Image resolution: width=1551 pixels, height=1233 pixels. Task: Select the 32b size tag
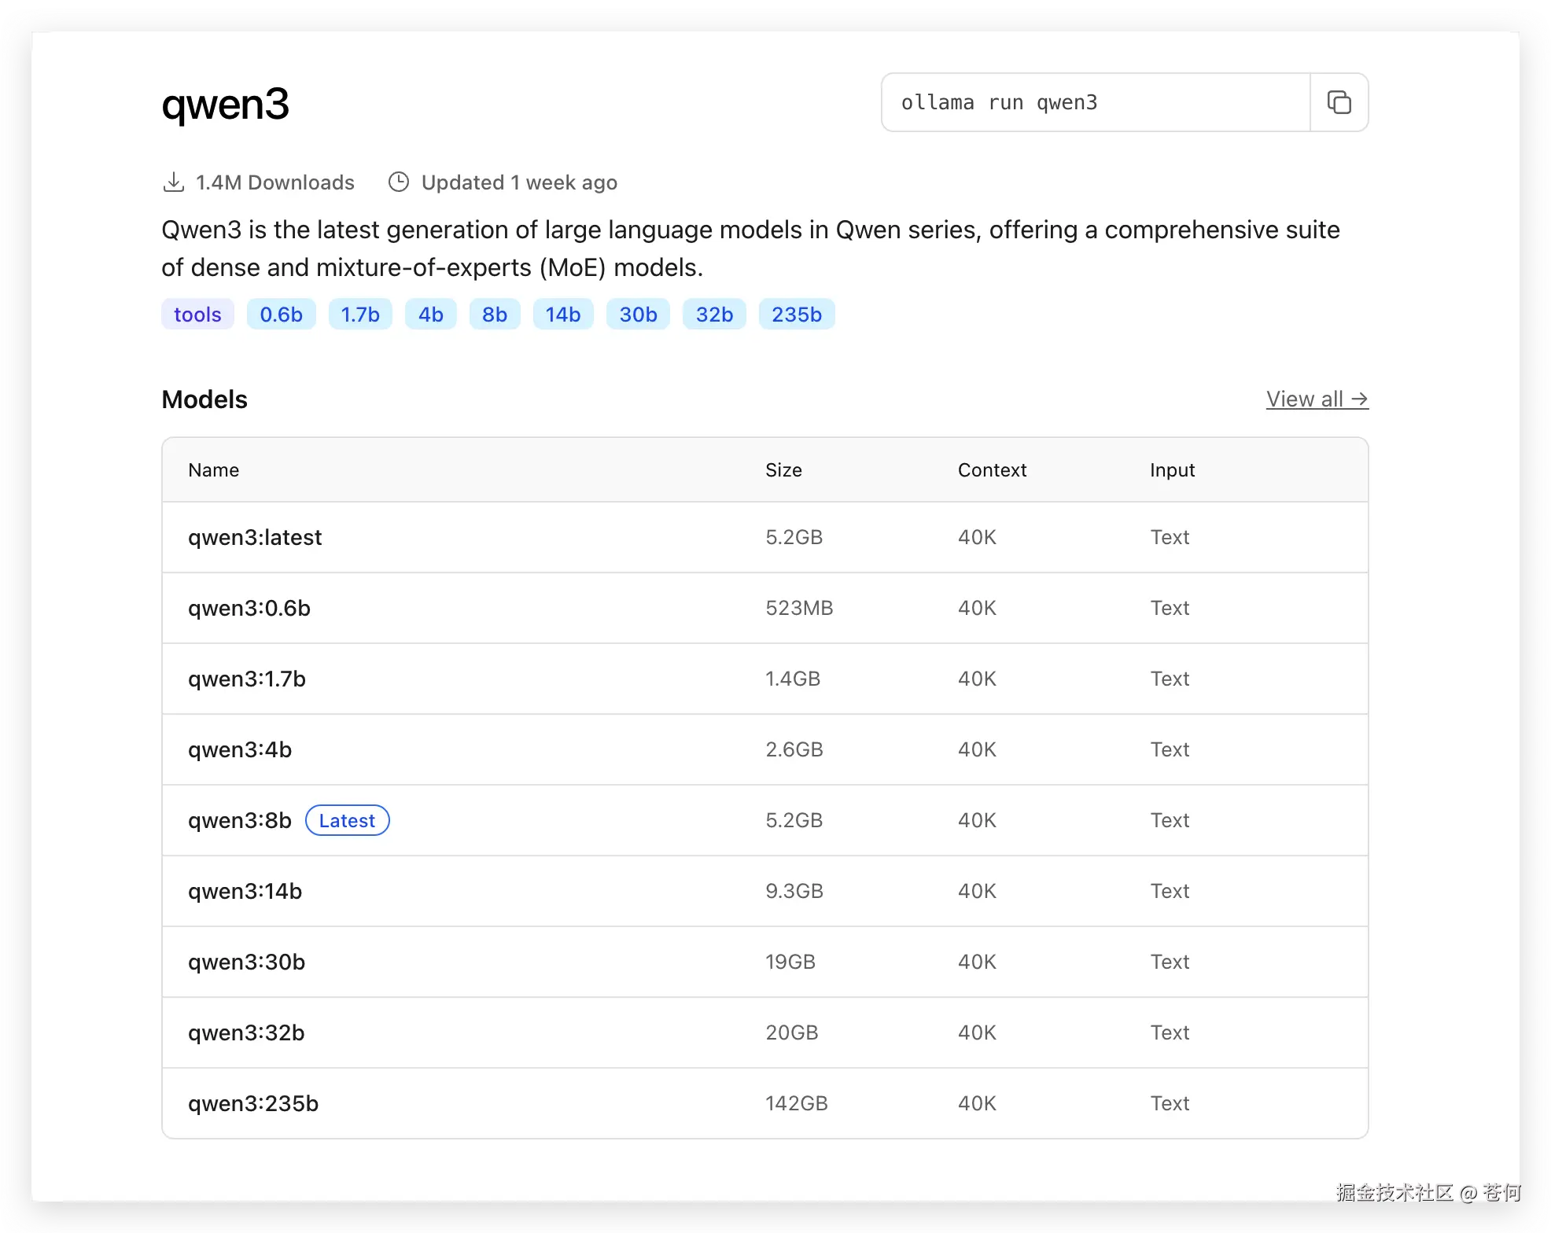coord(714,315)
